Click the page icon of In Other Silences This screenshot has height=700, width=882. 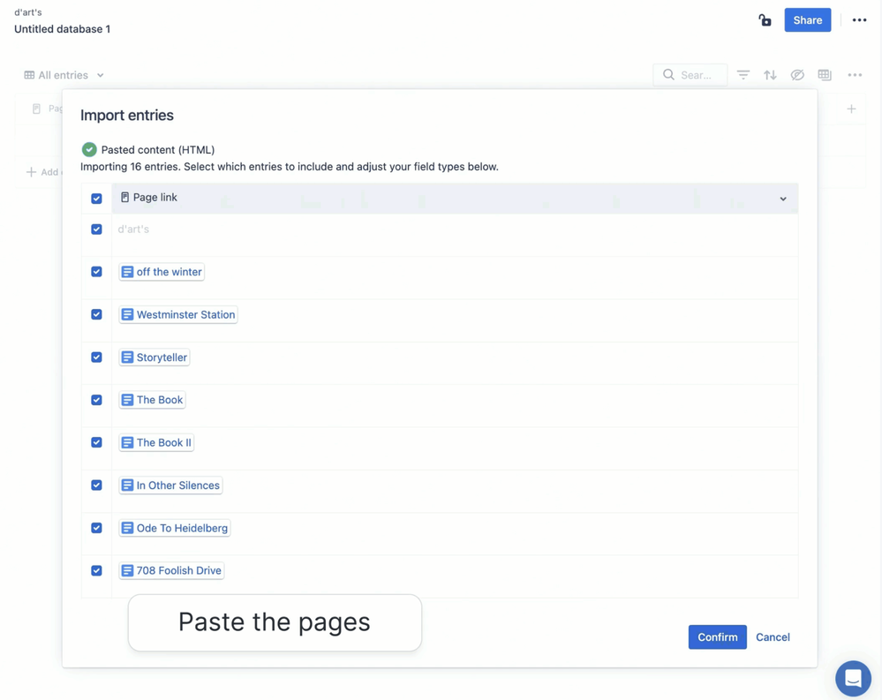pyautogui.click(x=128, y=485)
